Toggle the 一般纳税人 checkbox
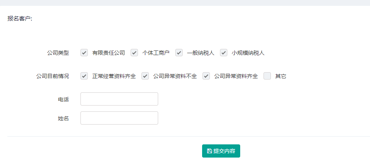Viewport: 370px width, 163px height. [179, 53]
